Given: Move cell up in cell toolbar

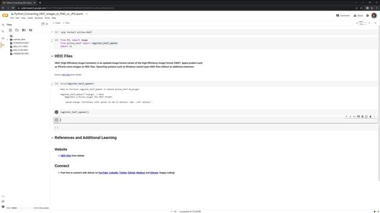Looking at the screenshot, I should coord(346,117).
